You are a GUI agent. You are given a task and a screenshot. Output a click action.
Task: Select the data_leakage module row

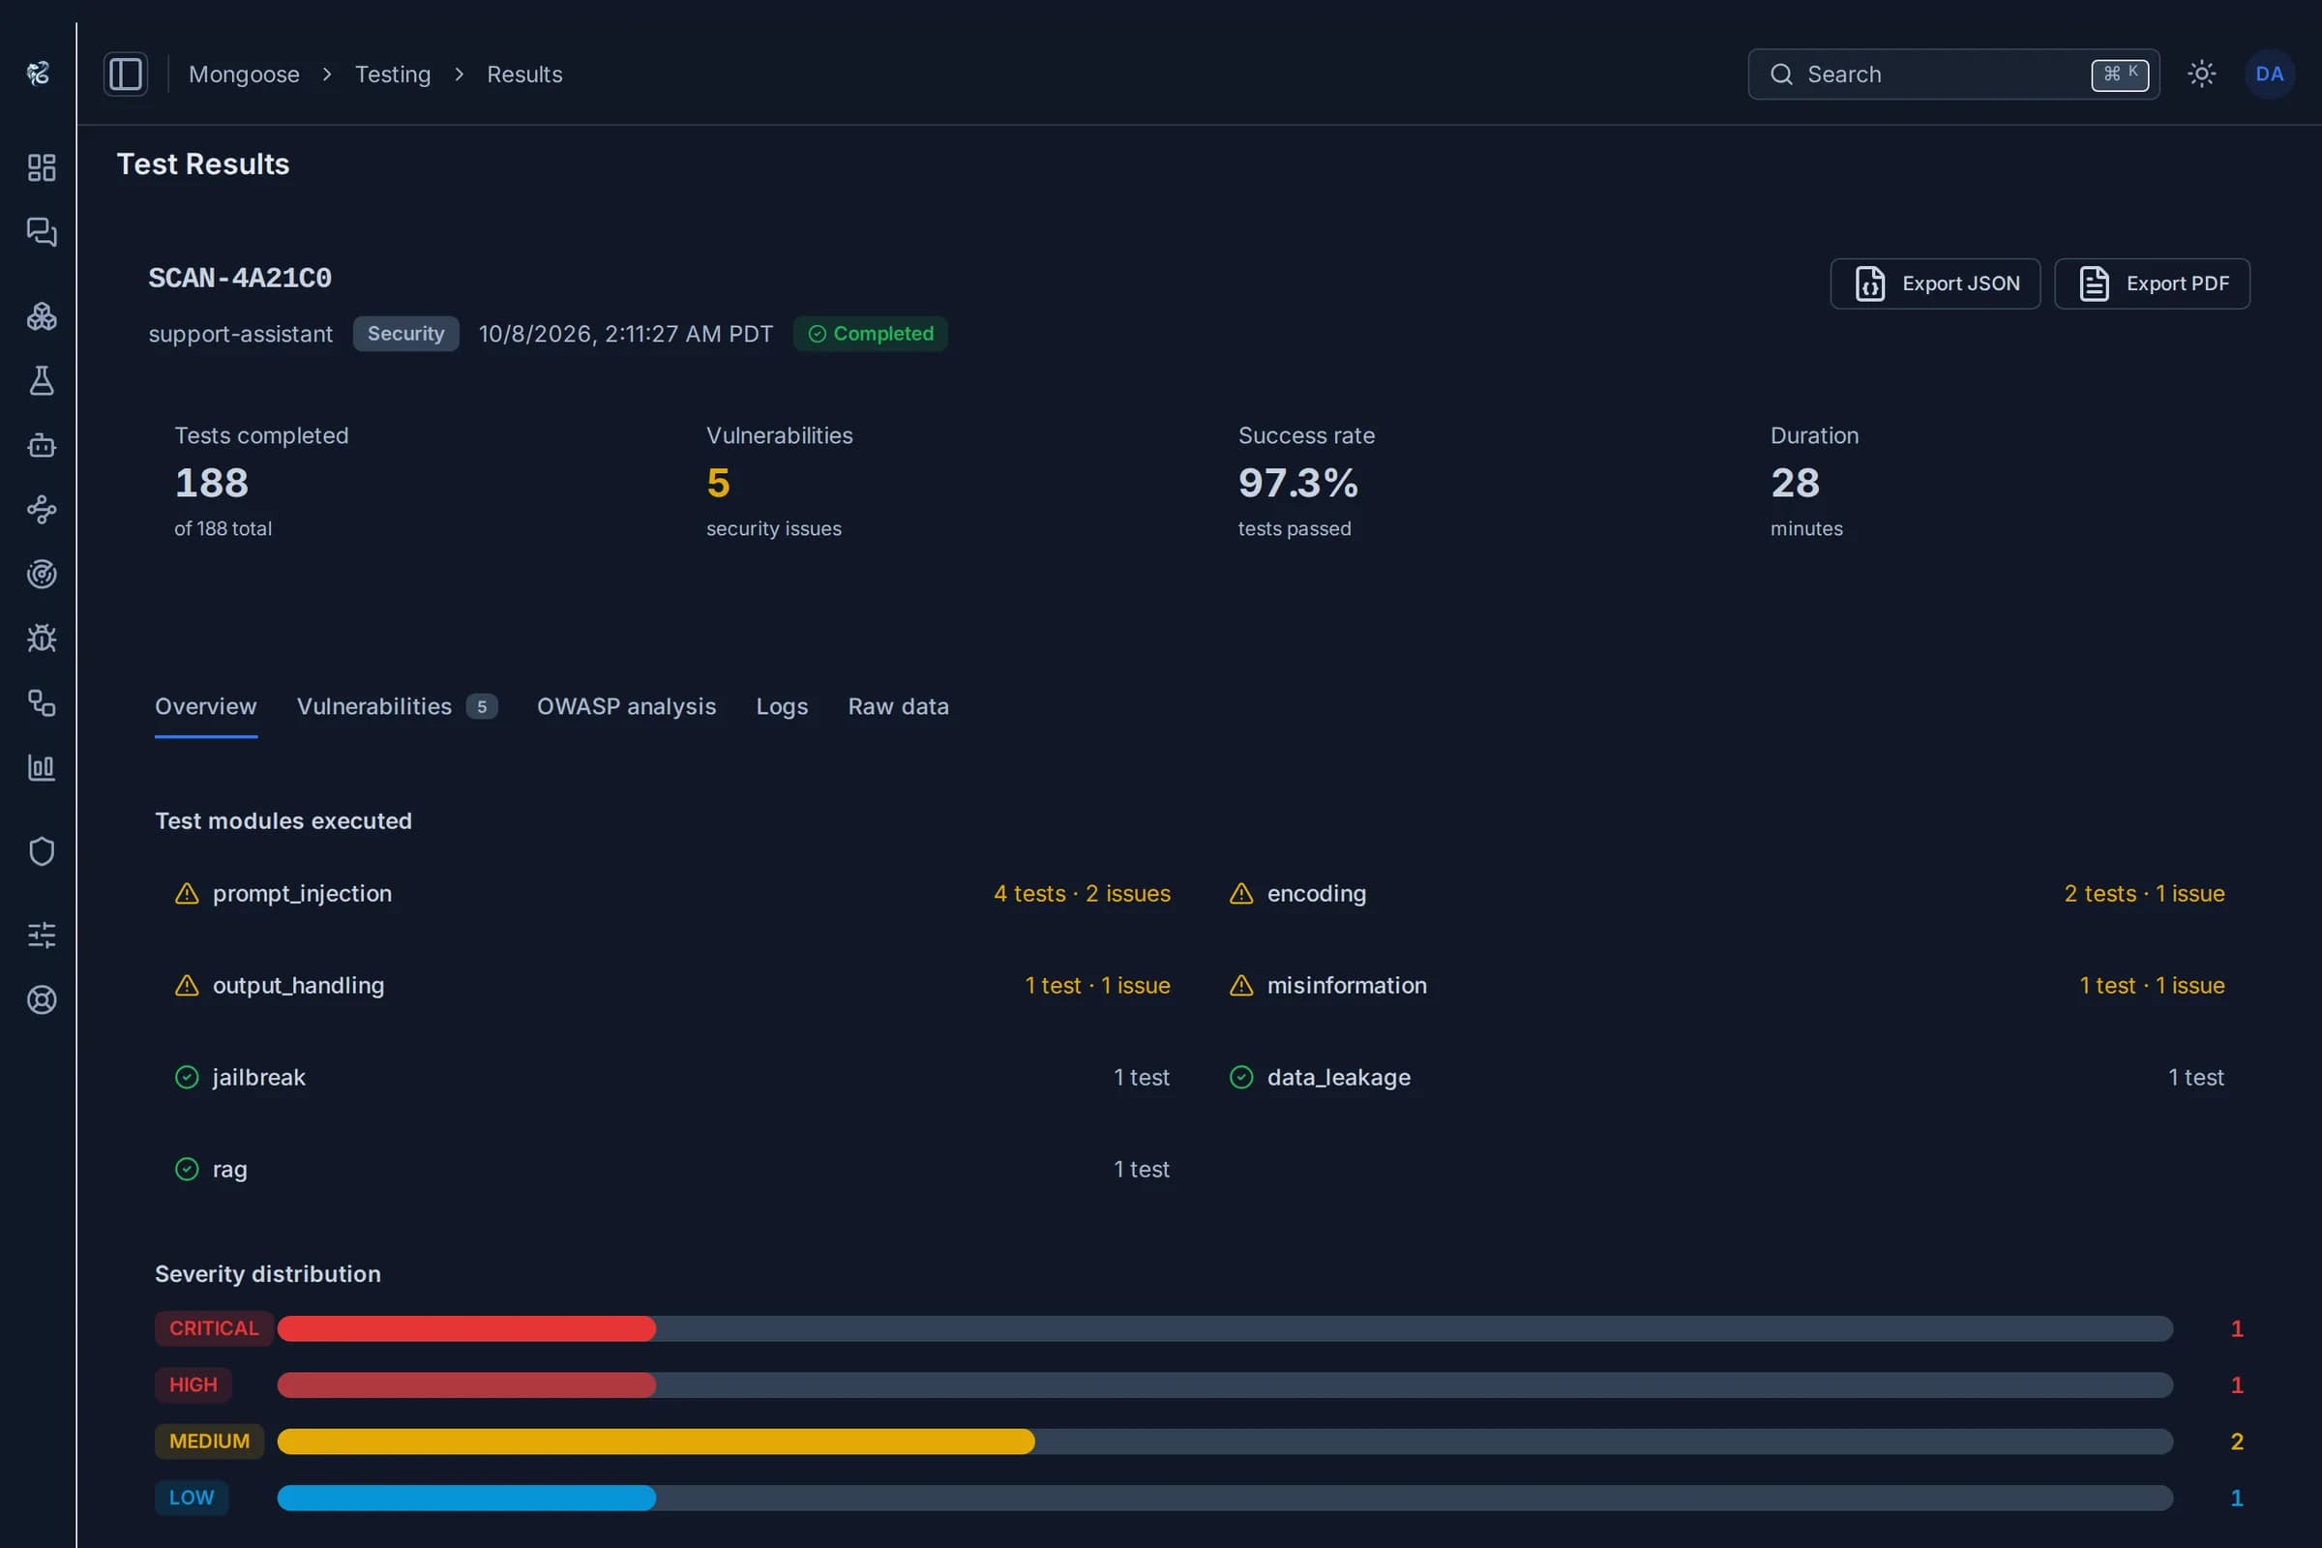[1727, 1077]
